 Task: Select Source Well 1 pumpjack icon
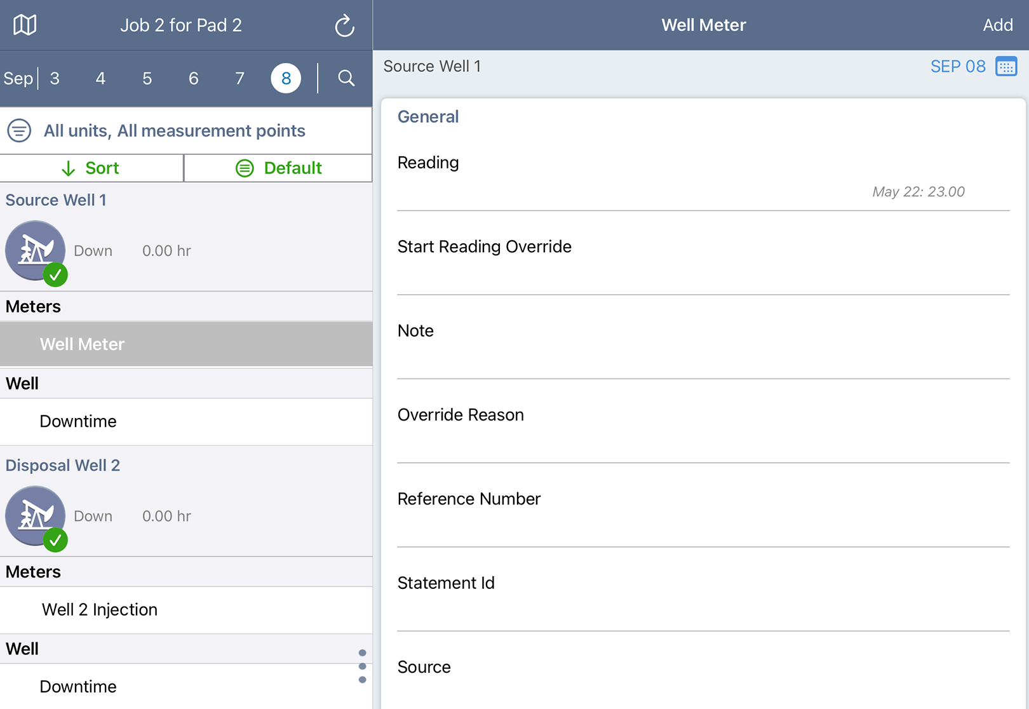[36, 250]
